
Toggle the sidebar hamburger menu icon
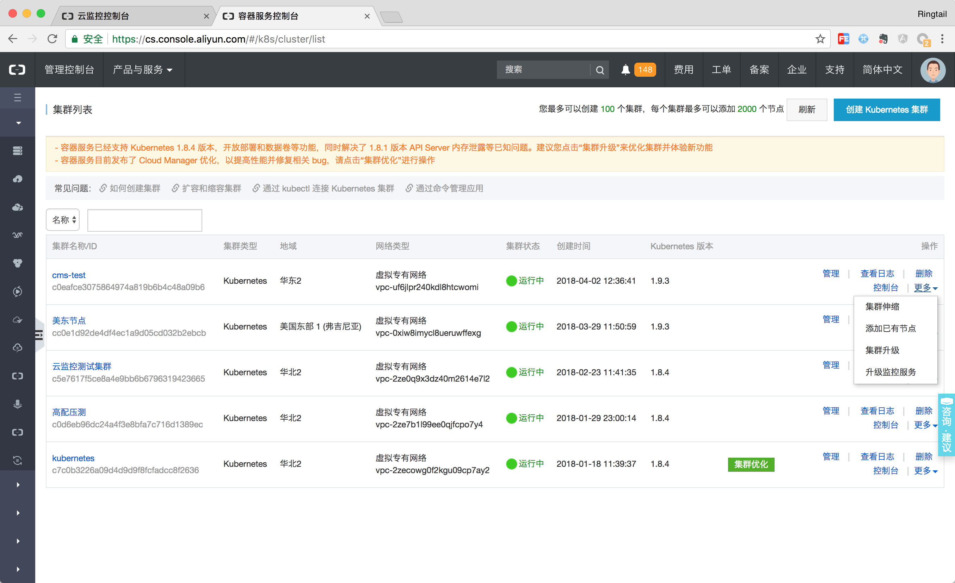(x=17, y=98)
